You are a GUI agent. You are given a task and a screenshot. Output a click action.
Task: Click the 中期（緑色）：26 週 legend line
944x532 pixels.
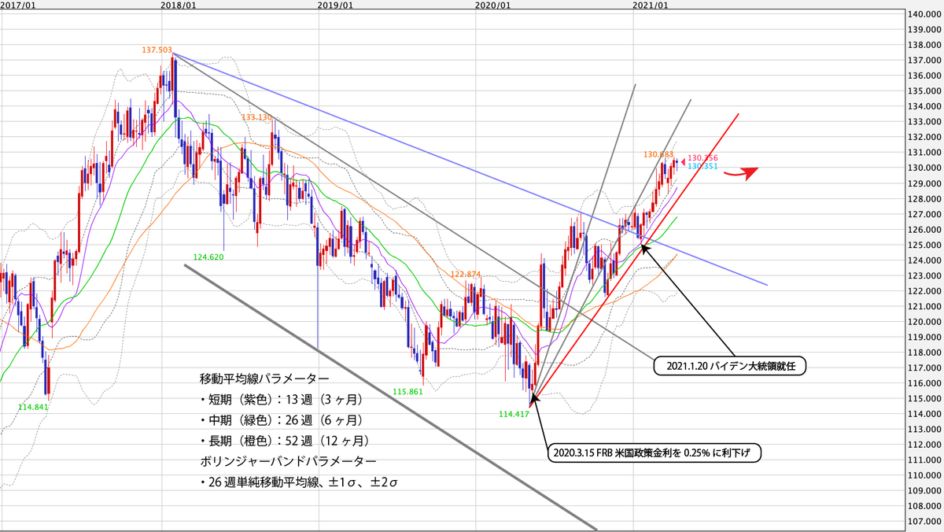tap(283, 419)
